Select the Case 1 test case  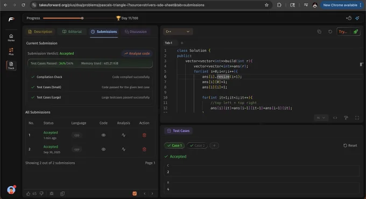174,146
